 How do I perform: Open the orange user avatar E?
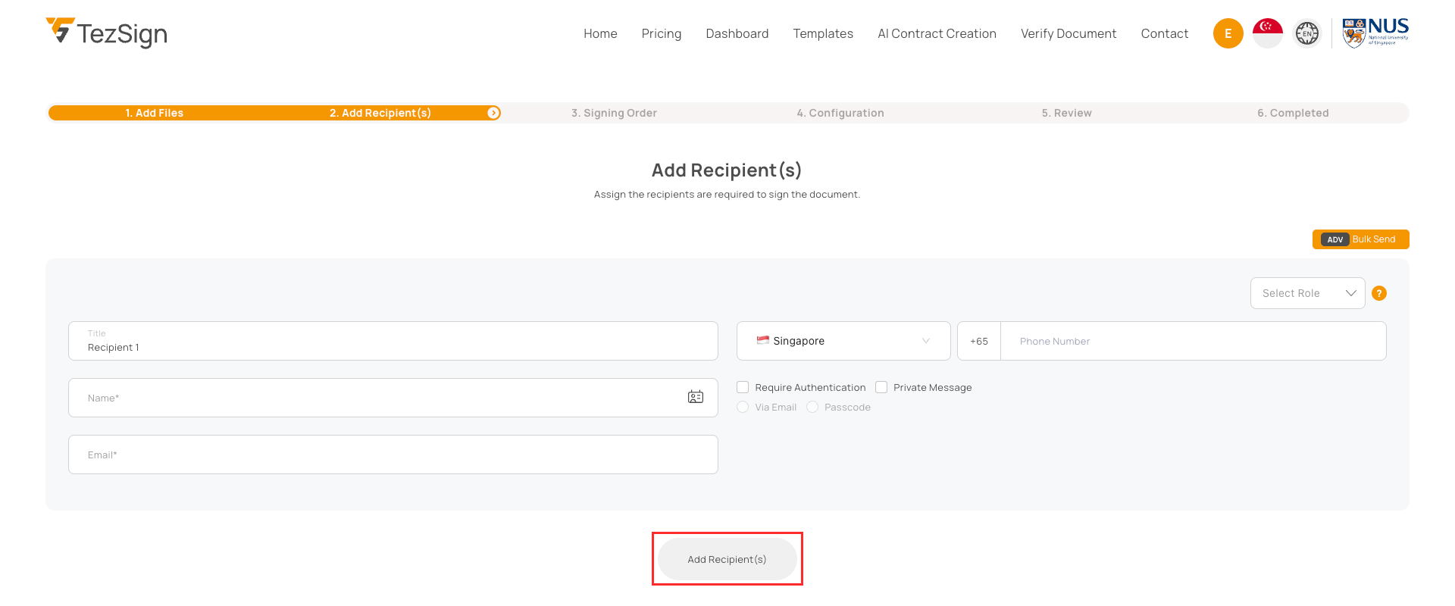pos(1228,33)
